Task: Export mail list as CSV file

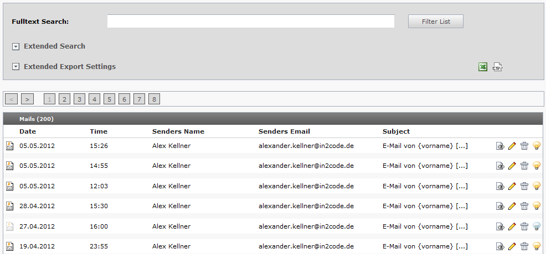Action: click(x=497, y=67)
